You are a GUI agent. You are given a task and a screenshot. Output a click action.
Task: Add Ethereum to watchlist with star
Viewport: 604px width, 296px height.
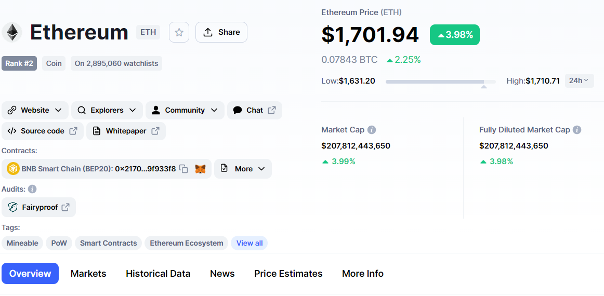pyautogui.click(x=179, y=32)
